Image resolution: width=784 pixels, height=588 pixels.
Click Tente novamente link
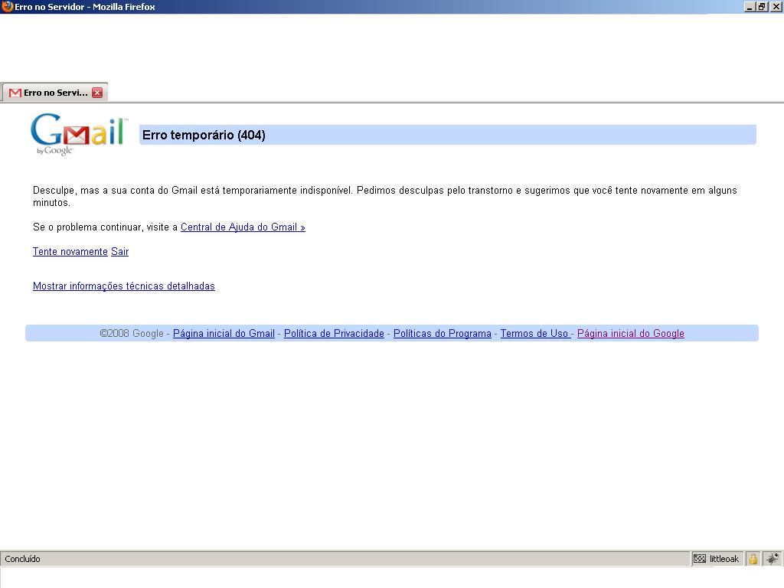70,251
